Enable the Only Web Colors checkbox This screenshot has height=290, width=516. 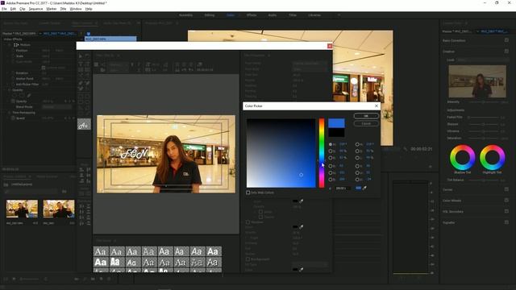(x=248, y=193)
